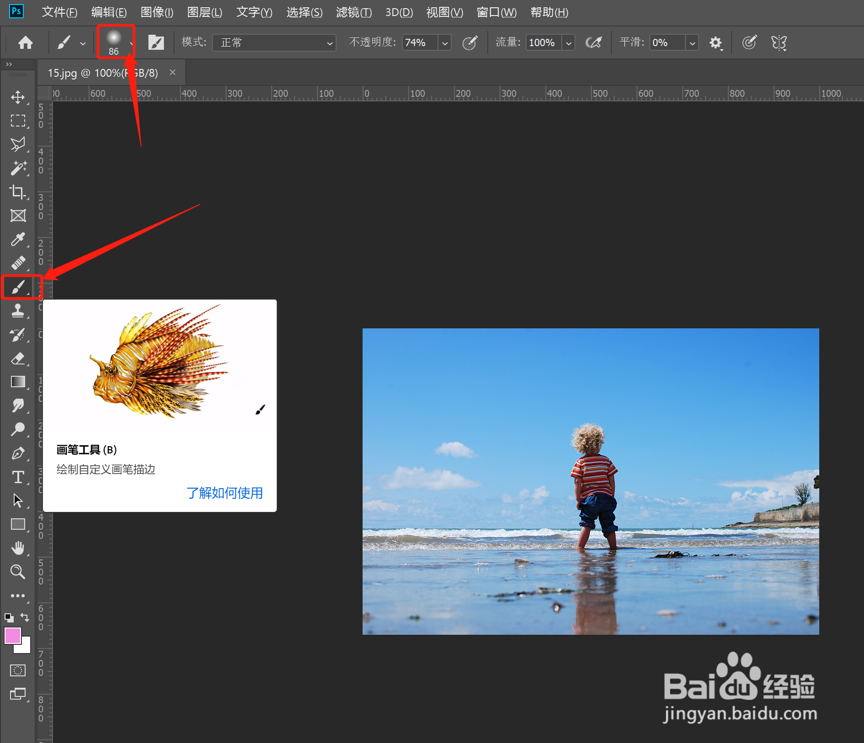Select the Clone Stamp tool
Screen dimensions: 864x743
(18, 311)
